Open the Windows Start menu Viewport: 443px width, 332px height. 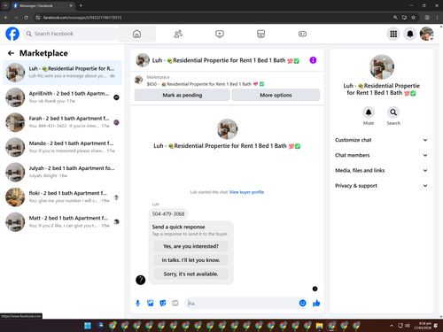point(88,326)
